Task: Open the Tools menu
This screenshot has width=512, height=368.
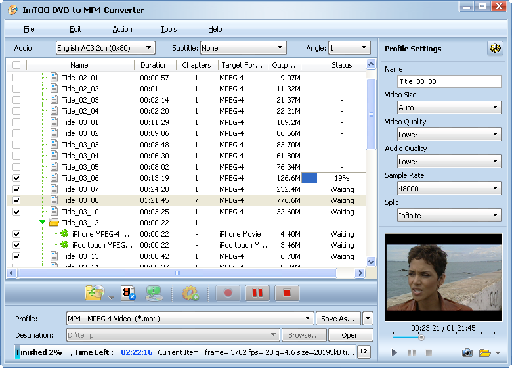Action: click(x=169, y=29)
